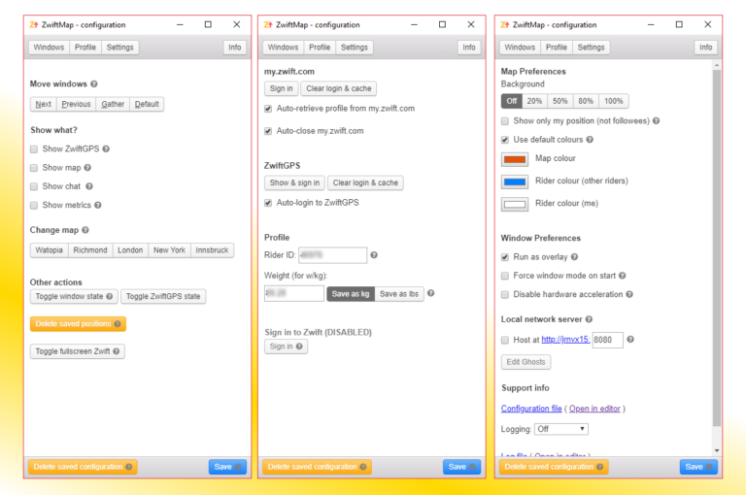Click Open in editor link for configuration
The width and height of the screenshot is (746, 495).
click(594, 409)
